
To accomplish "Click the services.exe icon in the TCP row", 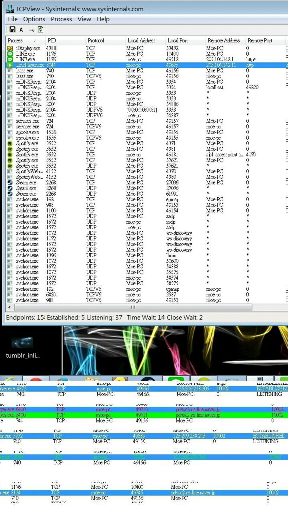I will click(x=10, y=121).
